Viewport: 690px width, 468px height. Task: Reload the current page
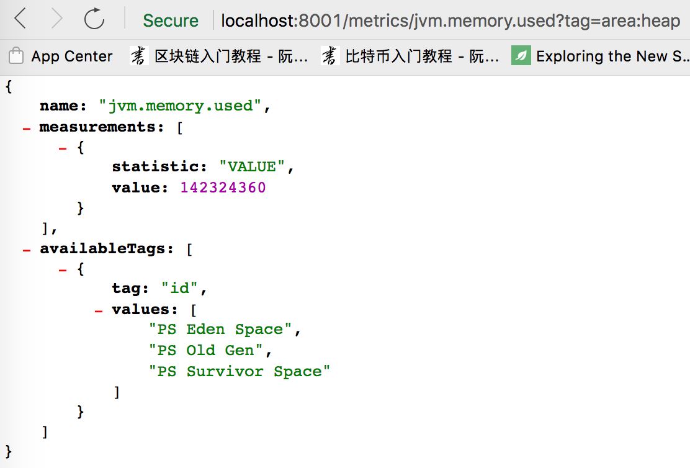click(94, 19)
